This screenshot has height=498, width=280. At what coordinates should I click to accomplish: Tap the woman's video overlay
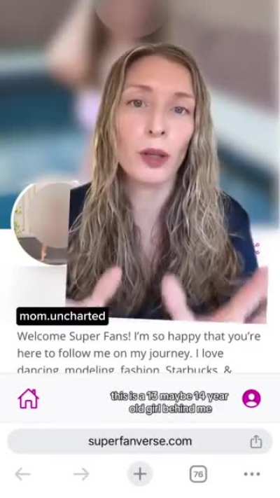point(167,184)
